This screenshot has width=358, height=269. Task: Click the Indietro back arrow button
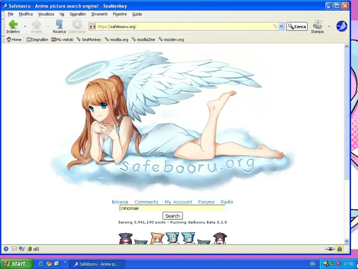[x=13, y=27]
